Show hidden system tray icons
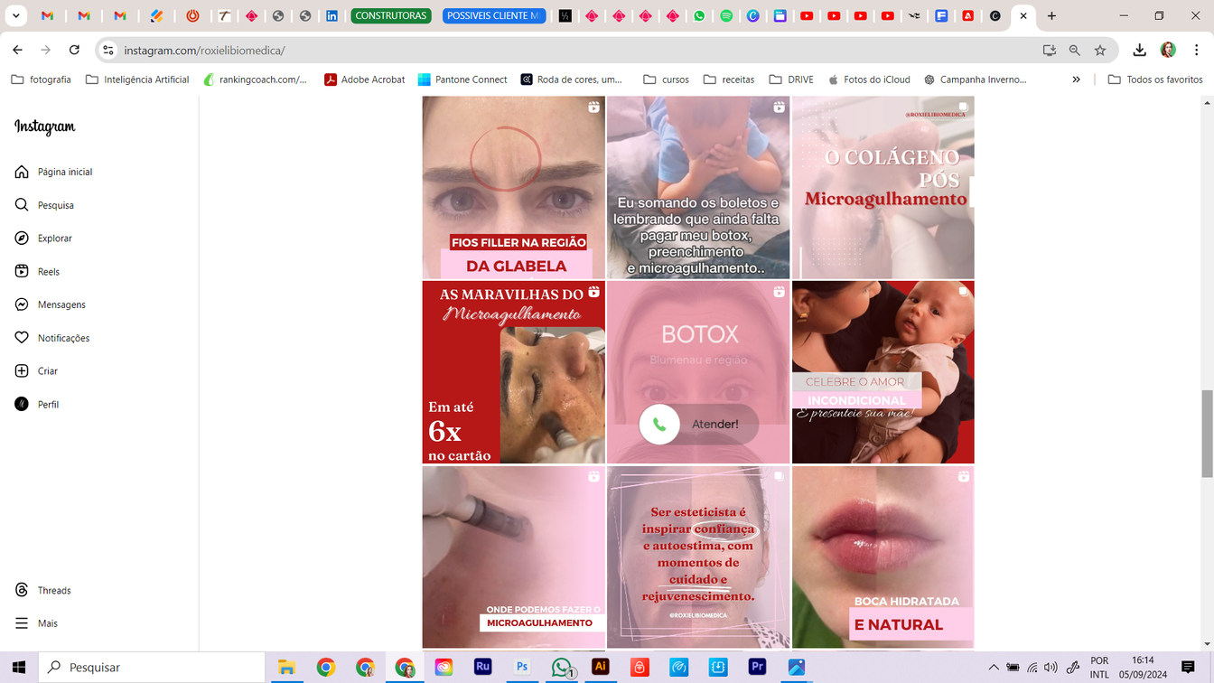Screen dimensions: 1214x683 [993, 668]
